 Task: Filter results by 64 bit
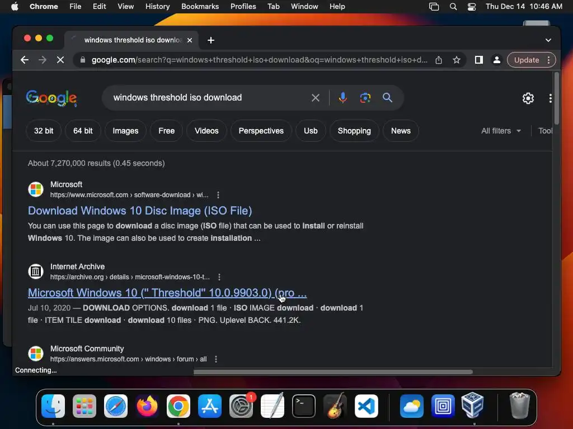(x=83, y=131)
